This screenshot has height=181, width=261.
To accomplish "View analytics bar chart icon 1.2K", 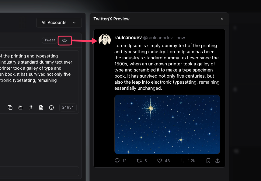I will click(183, 161).
